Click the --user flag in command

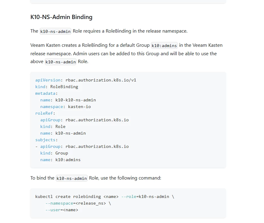53,210
